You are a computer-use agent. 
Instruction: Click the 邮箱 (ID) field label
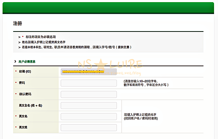point(25,71)
